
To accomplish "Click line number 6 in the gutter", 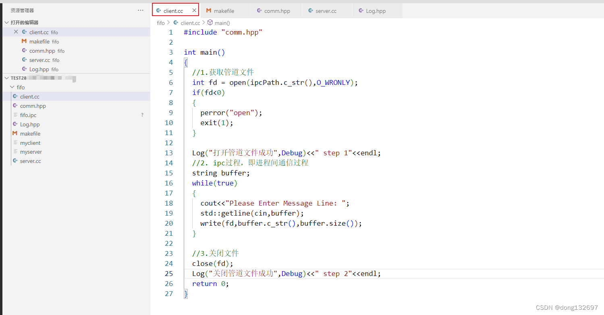I will pyautogui.click(x=171, y=82).
